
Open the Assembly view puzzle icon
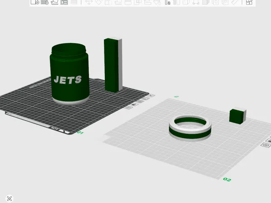coord(249,2)
